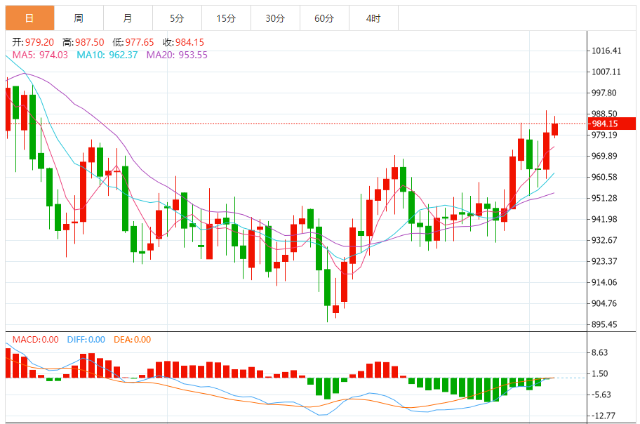Click the 984.15 current price label
This screenshot has width=640, height=424.
point(612,124)
